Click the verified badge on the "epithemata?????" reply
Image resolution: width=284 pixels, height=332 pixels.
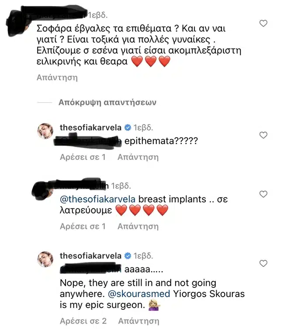[x=128, y=128]
